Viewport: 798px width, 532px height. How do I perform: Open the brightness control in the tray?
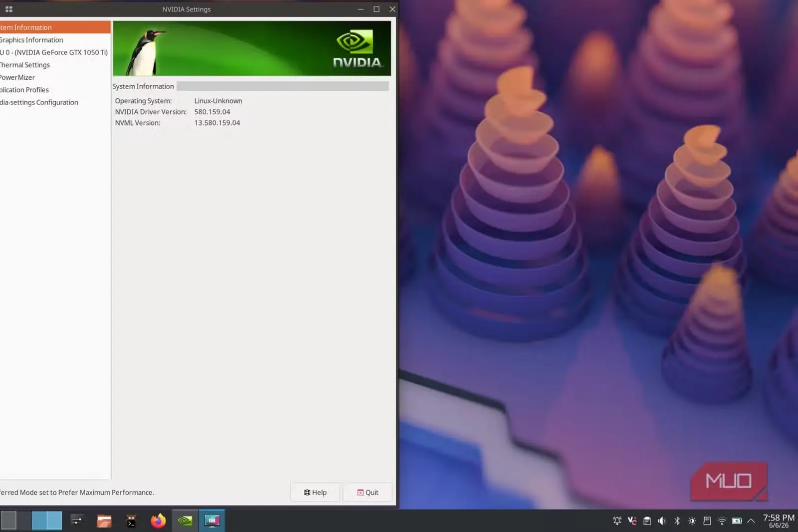[x=692, y=521]
